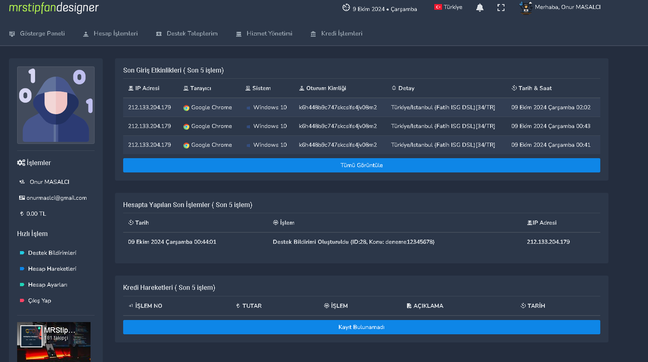This screenshot has width=648, height=362.
Task: Click the İŞLEM NO column header
Action: point(145,306)
